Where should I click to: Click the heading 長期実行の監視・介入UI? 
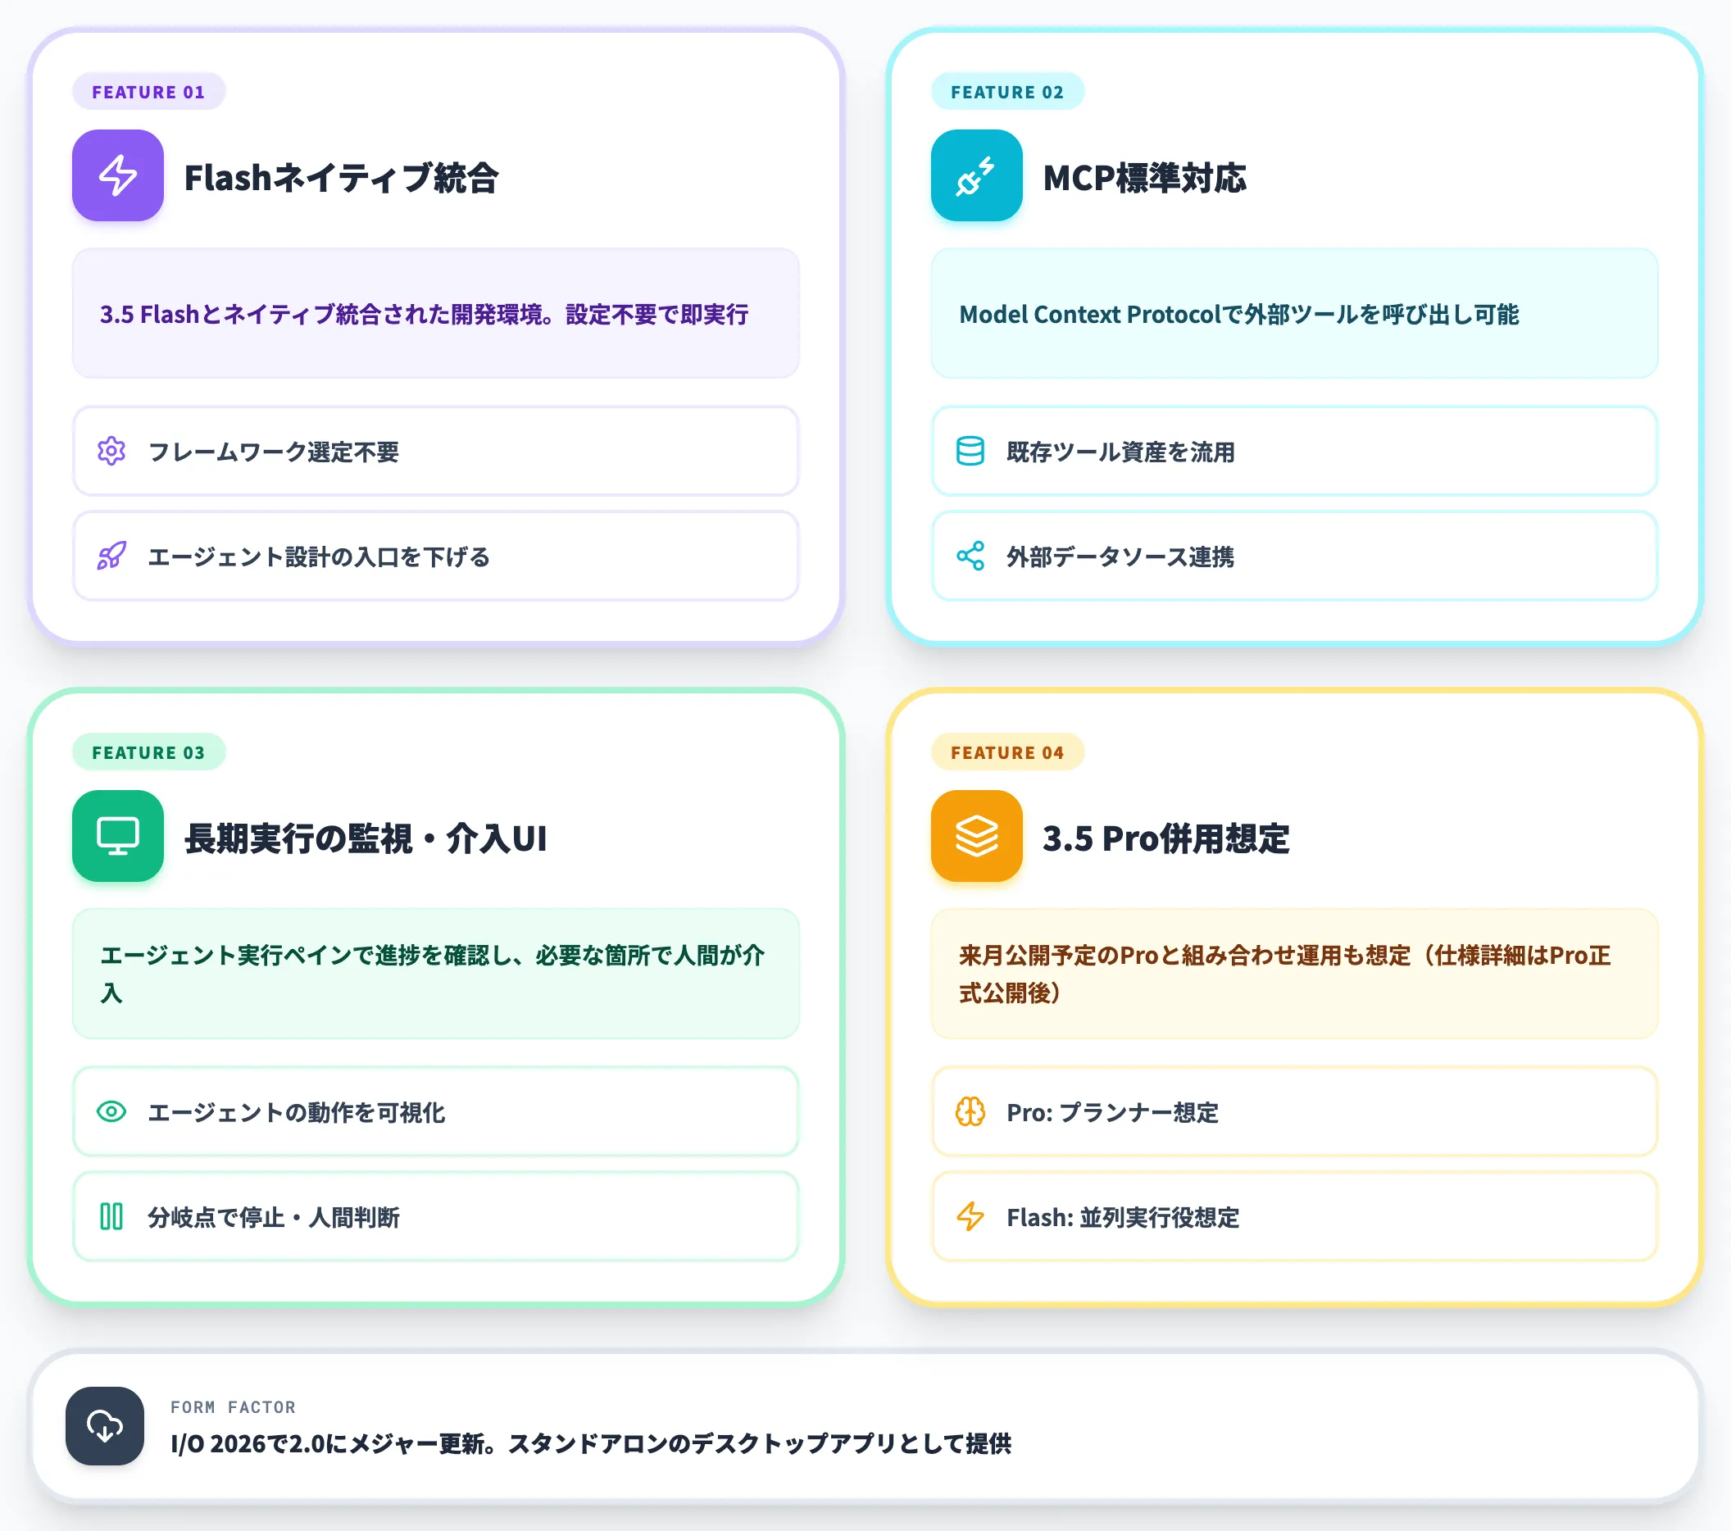[x=366, y=838]
